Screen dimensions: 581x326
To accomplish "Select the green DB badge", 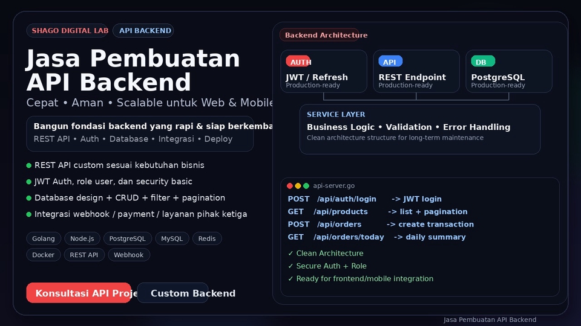I will [482, 62].
